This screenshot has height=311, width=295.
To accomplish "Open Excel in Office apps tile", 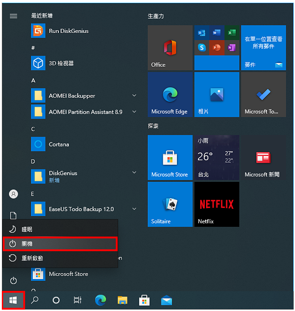I will pyautogui.click(x=232, y=33).
